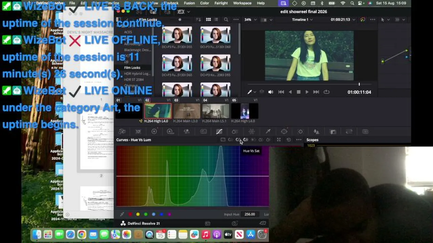
Task: Toggle bypass color grades icon
Action: 363,20
